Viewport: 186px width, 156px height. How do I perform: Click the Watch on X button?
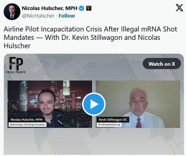(162, 63)
